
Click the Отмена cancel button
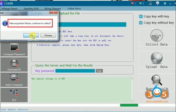[48, 35]
